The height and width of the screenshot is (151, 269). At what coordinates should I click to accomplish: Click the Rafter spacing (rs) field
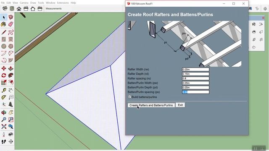pyautogui.click(x=195, y=78)
